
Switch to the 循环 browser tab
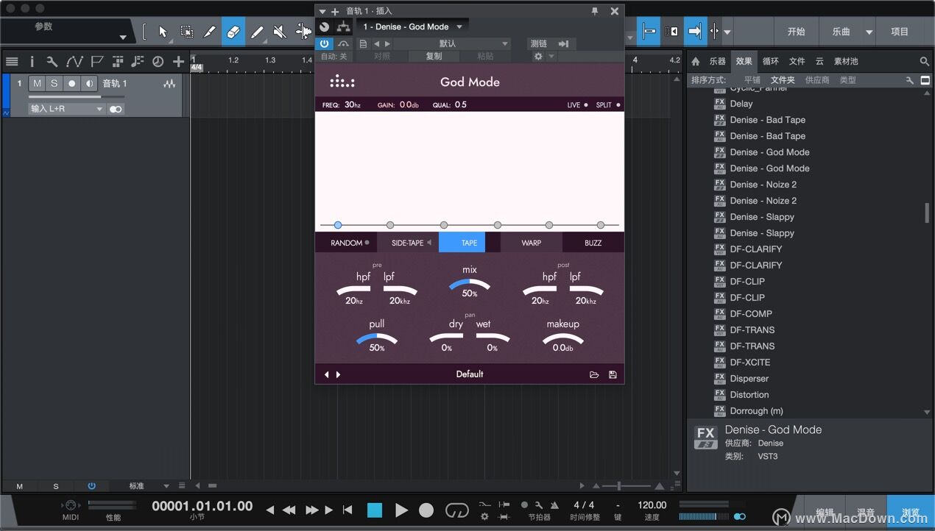tap(771, 62)
